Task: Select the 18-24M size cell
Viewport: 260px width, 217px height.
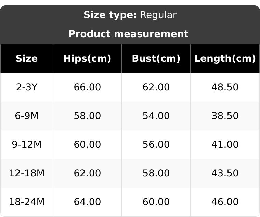Action: coord(27,202)
